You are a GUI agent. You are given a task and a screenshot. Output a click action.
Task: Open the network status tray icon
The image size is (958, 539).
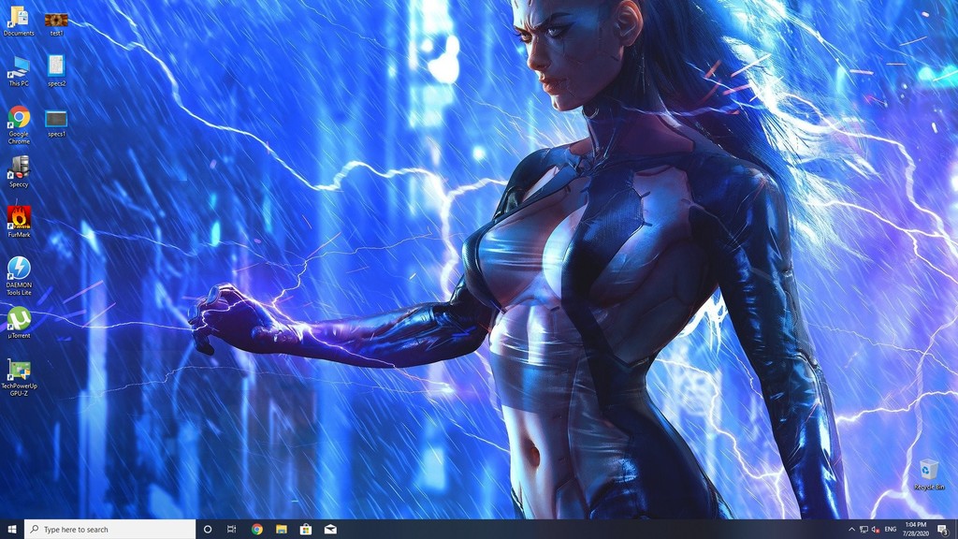[x=864, y=530]
